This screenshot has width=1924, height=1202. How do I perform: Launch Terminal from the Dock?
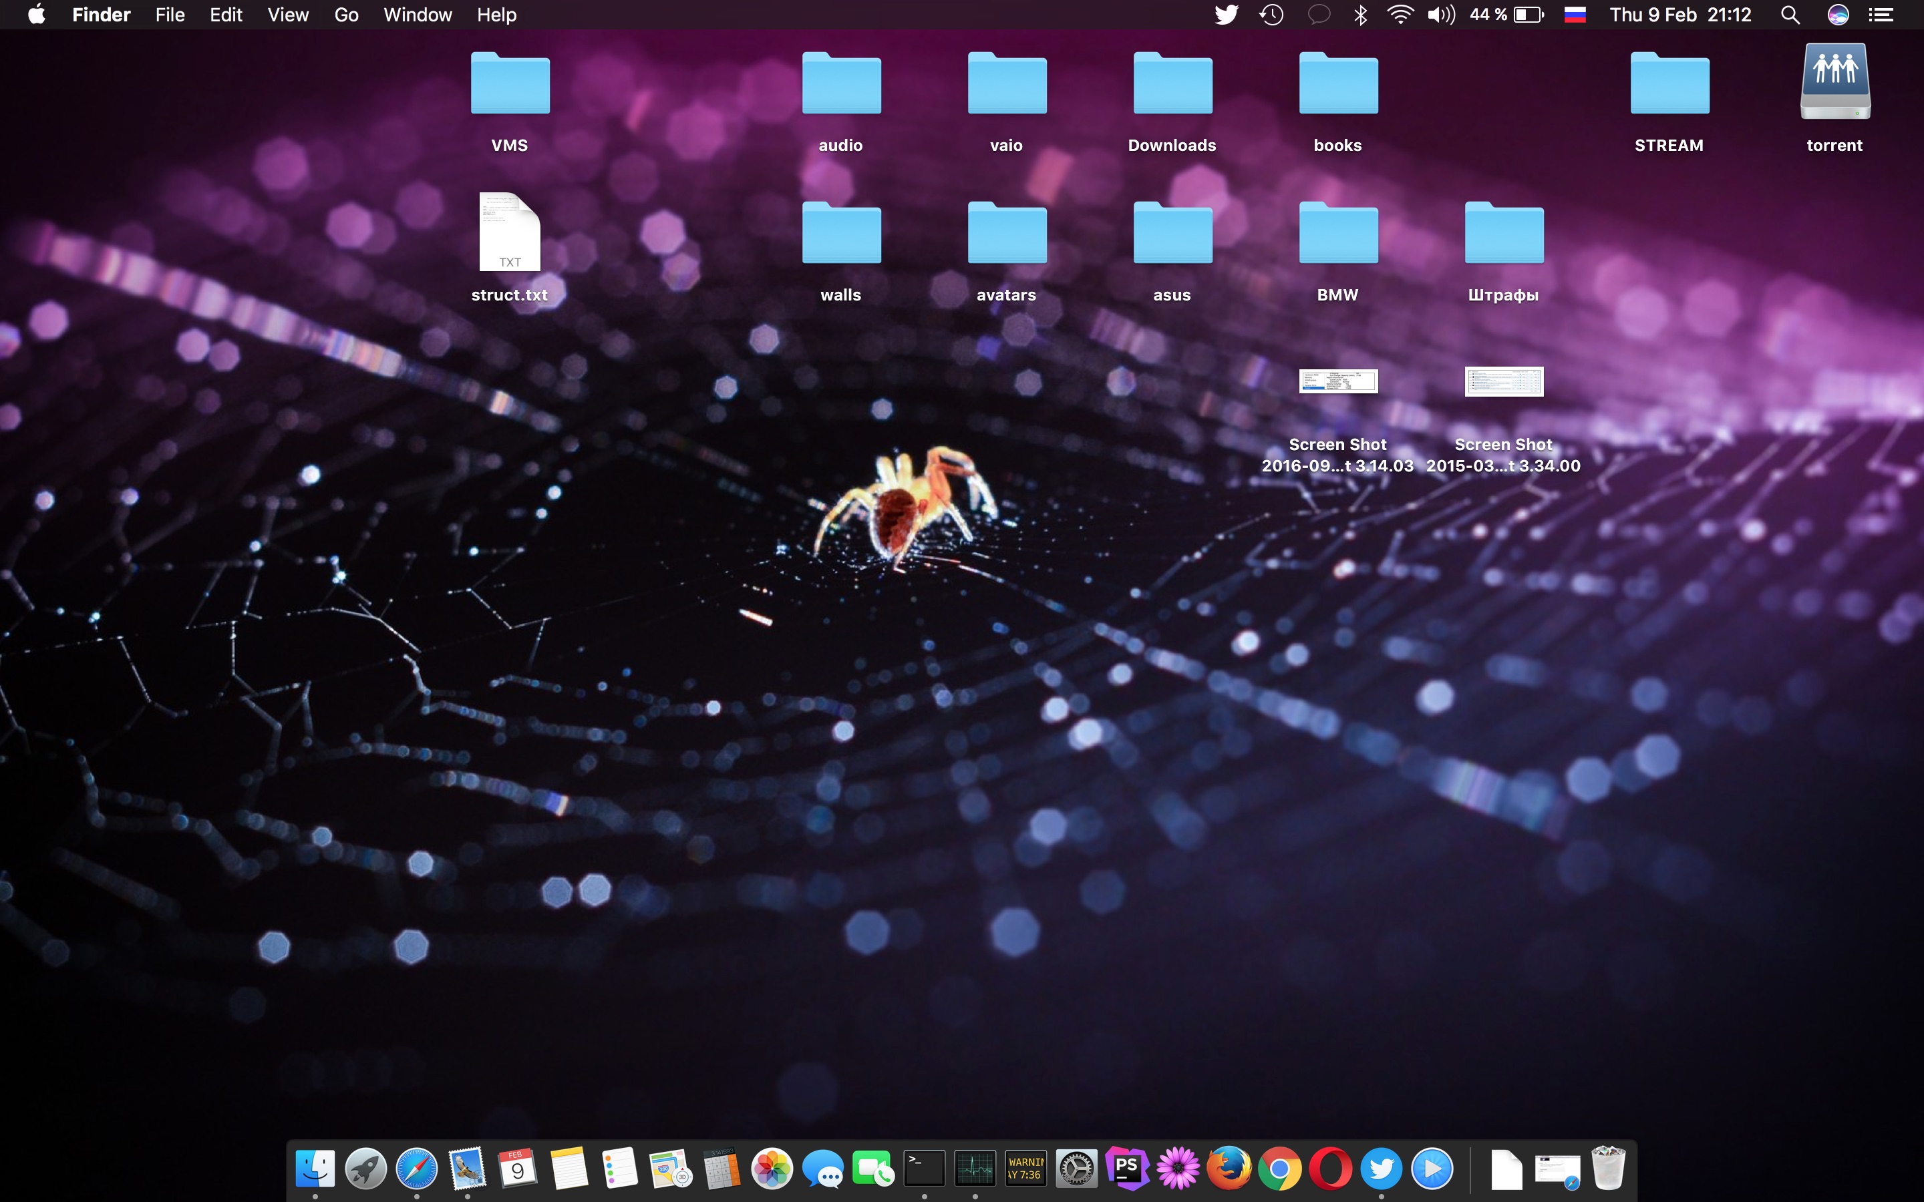click(x=924, y=1169)
